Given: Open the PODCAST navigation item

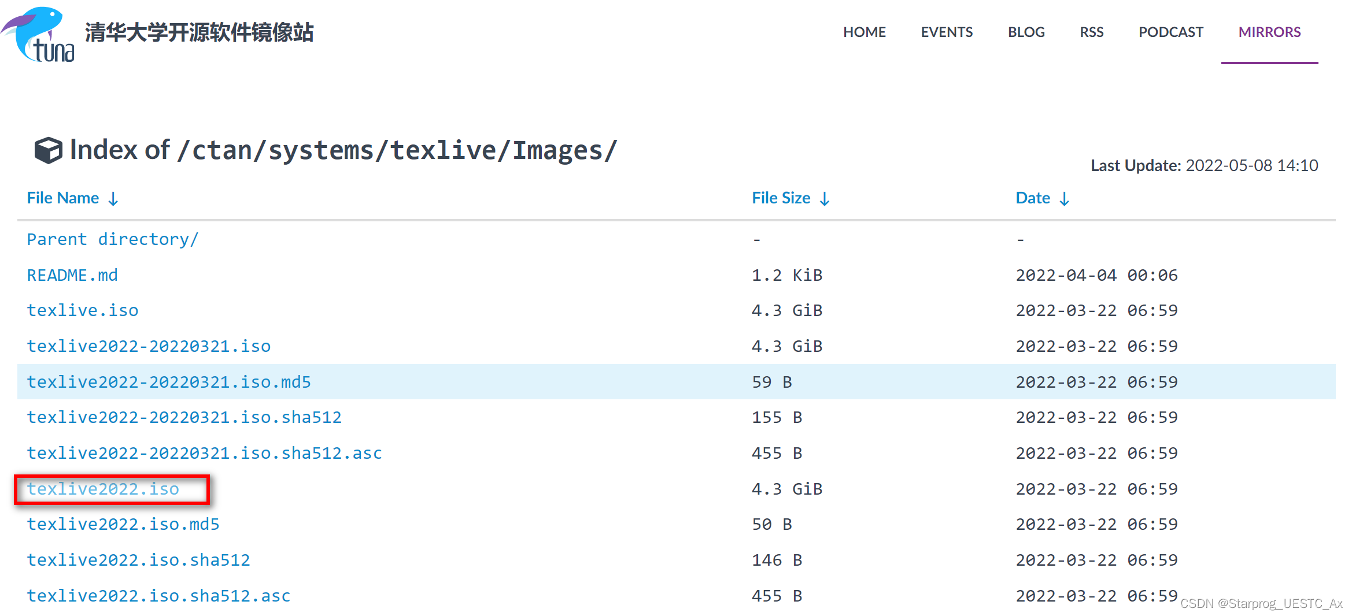Looking at the screenshot, I should pos(1170,32).
